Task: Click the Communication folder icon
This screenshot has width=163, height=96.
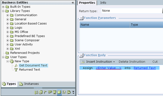Action: click(12, 15)
